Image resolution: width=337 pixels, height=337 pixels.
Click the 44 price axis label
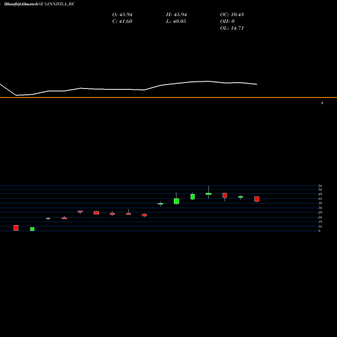click(320, 199)
